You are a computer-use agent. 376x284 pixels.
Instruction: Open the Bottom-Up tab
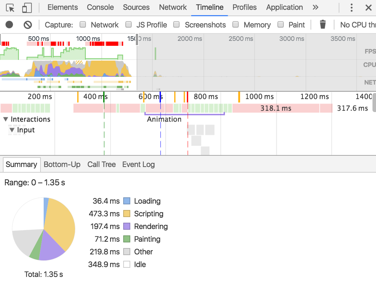pyautogui.click(x=62, y=165)
